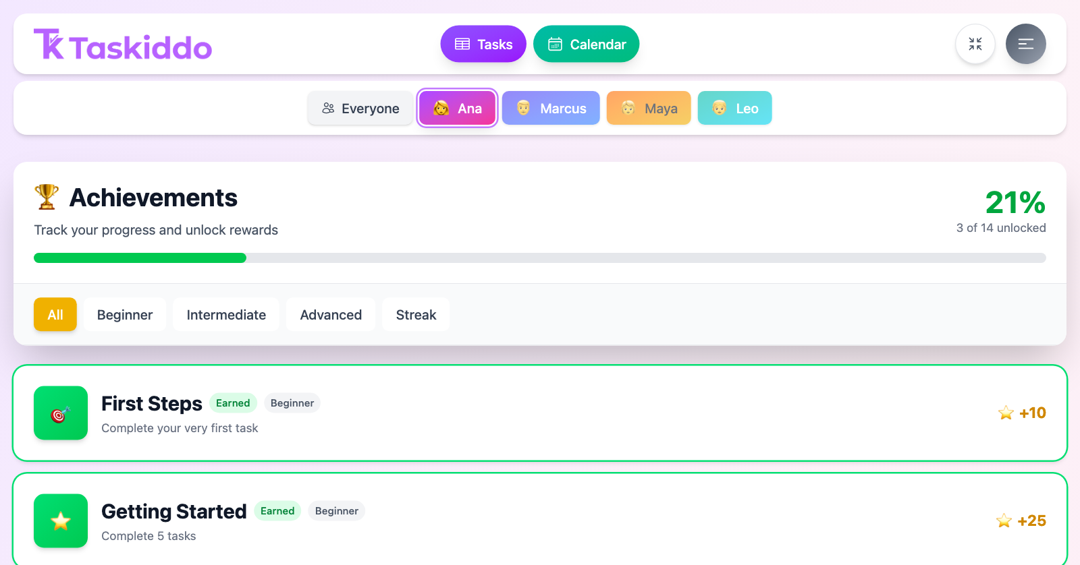
Task: Click the Getting Started star badge icon
Action: click(x=61, y=521)
